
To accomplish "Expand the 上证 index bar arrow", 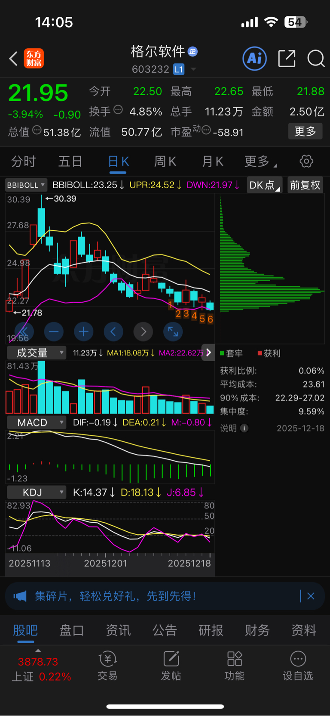I will pos(38,651).
